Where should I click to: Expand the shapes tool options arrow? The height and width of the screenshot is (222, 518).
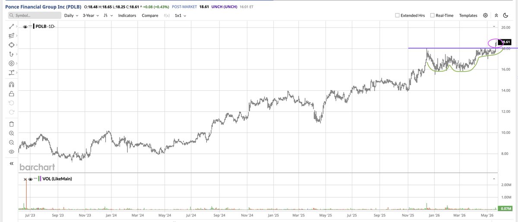pyautogui.click(x=16, y=45)
